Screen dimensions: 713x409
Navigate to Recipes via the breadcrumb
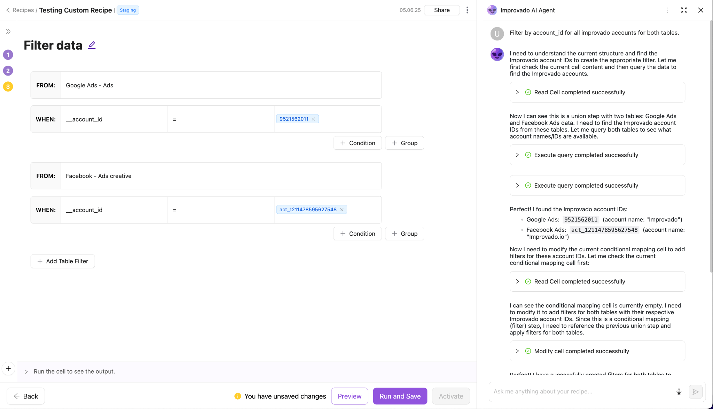(23, 10)
